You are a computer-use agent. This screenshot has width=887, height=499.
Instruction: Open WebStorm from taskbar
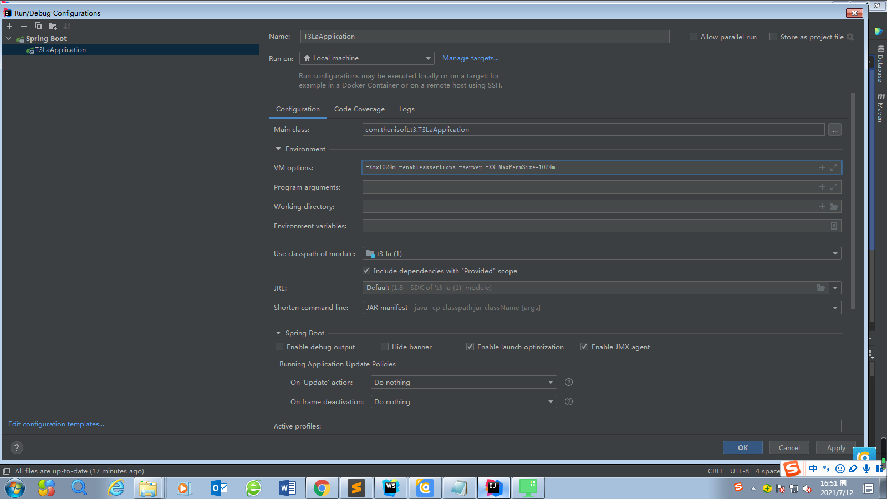coord(390,488)
